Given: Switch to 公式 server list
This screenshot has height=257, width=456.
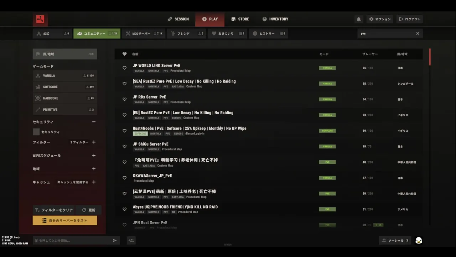Looking at the screenshot, I should [52, 34].
